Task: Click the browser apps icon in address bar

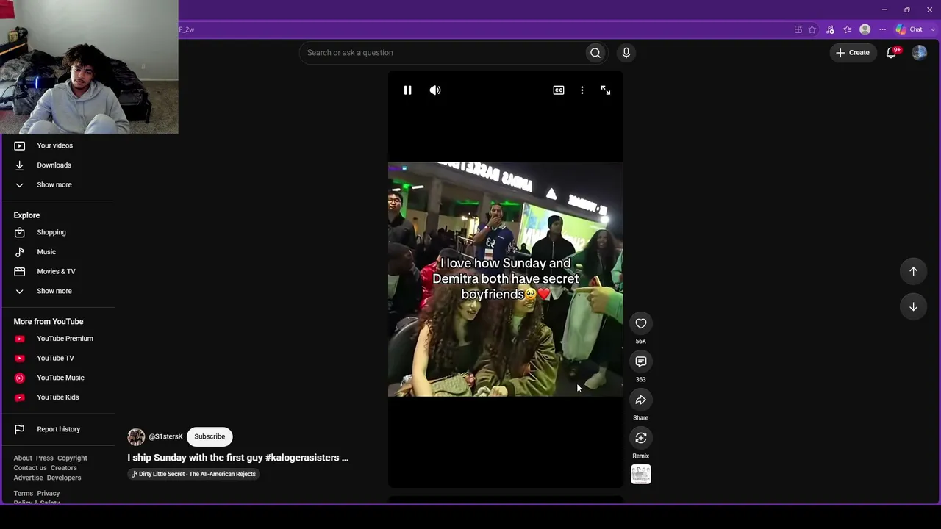Action: tap(798, 29)
